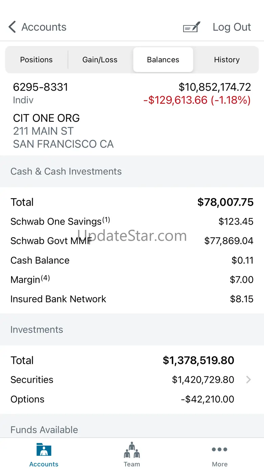The width and height of the screenshot is (264, 469).
Task: Open the Team people icon
Action: [x=132, y=450]
